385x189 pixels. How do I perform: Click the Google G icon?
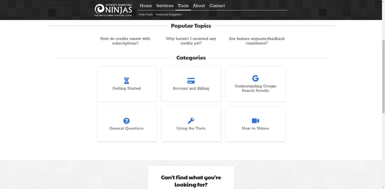click(255, 78)
